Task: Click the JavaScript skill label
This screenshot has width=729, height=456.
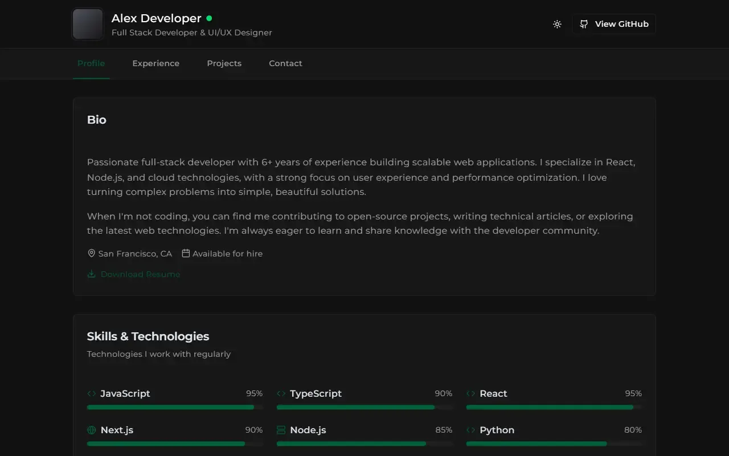Action: tap(125, 393)
